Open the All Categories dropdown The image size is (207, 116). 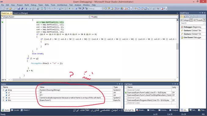point(191,20)
